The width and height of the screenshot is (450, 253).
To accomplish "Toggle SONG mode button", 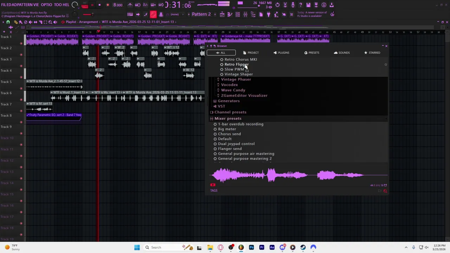I will coord(85,7).
